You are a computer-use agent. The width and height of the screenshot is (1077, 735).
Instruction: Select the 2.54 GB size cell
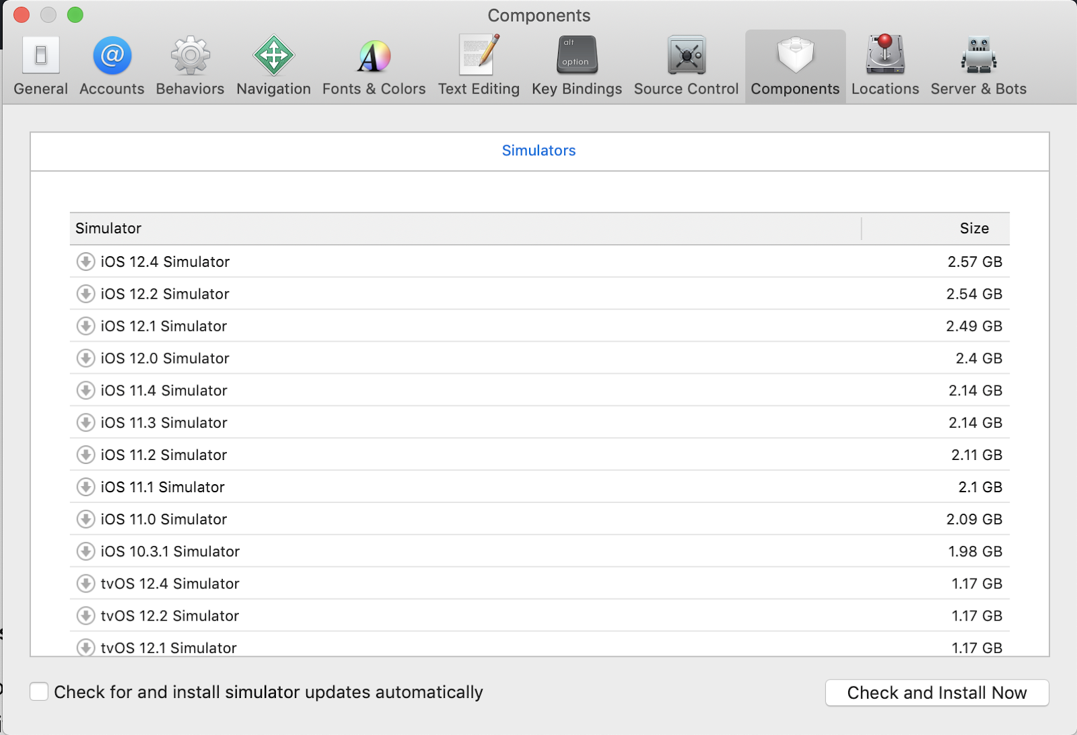click(x=974, y=294)
